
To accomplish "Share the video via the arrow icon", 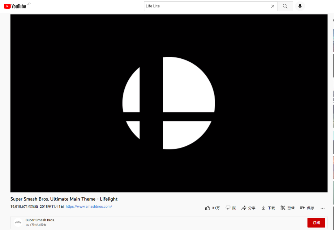I will pyautogui.click(x=248, y=208).
